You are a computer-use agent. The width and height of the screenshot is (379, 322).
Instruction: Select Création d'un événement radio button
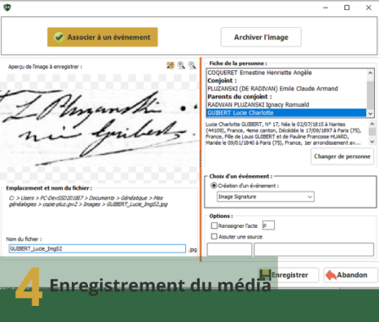click(214, 186)
